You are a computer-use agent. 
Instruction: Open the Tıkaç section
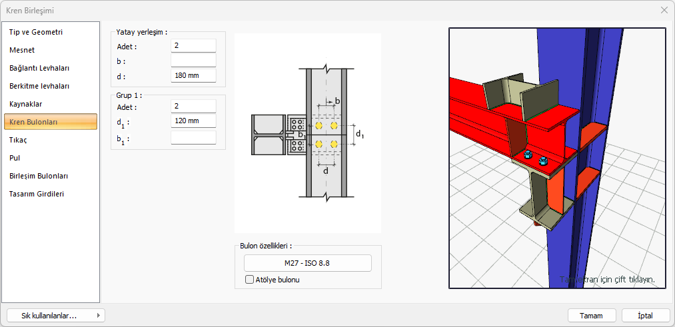(x=19, y=140)
